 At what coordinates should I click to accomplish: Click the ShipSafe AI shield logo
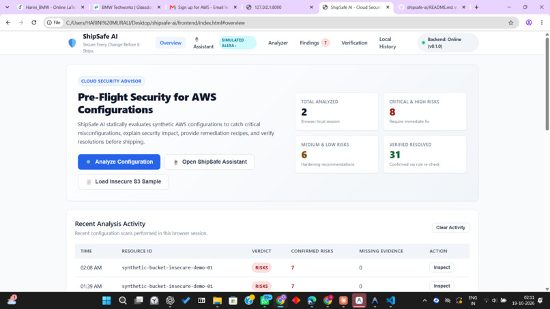point(72,43)
